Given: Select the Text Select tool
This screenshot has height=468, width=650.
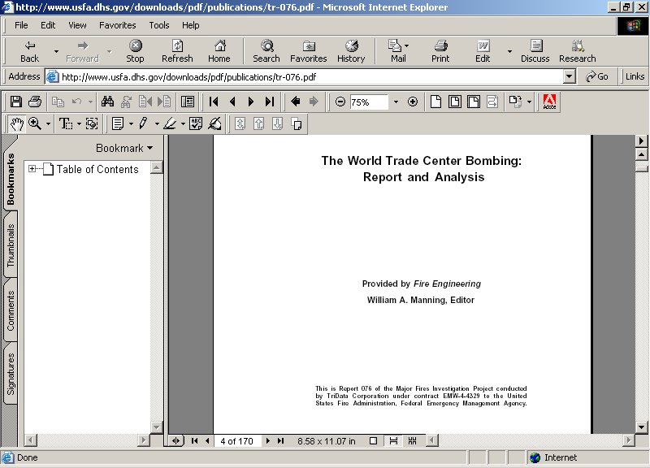Looking at the screenshot, I should (x=66, y=123).
